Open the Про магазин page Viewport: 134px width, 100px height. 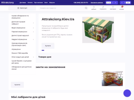pos(39,2)
